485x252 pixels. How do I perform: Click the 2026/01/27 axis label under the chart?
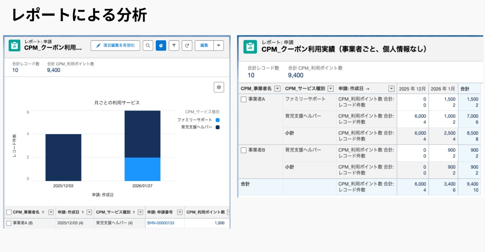pyautogui.click(x=142, y=186)
